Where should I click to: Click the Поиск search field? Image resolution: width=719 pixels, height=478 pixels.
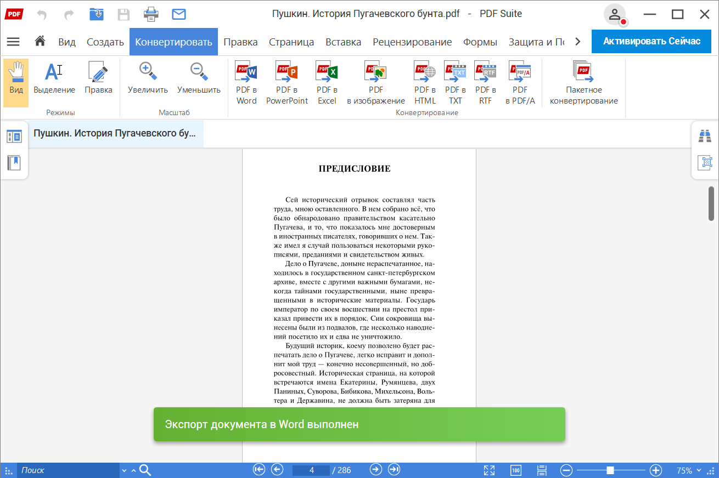[68, 470]
